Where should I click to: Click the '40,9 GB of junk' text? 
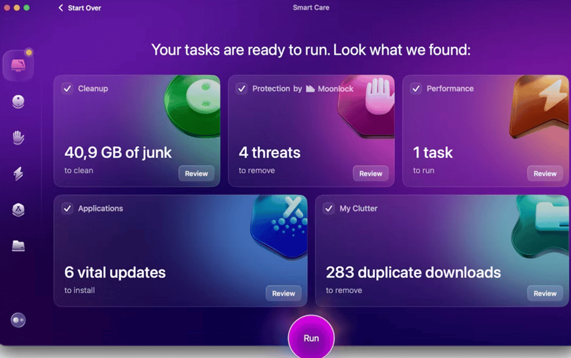pyautogui.click(x=118, y=153)
